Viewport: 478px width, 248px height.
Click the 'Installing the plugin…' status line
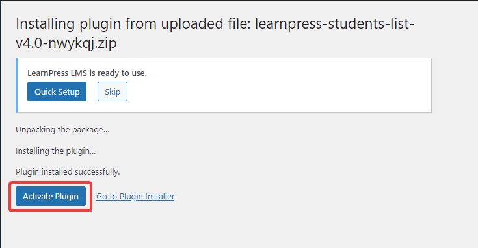coord(55,151)
